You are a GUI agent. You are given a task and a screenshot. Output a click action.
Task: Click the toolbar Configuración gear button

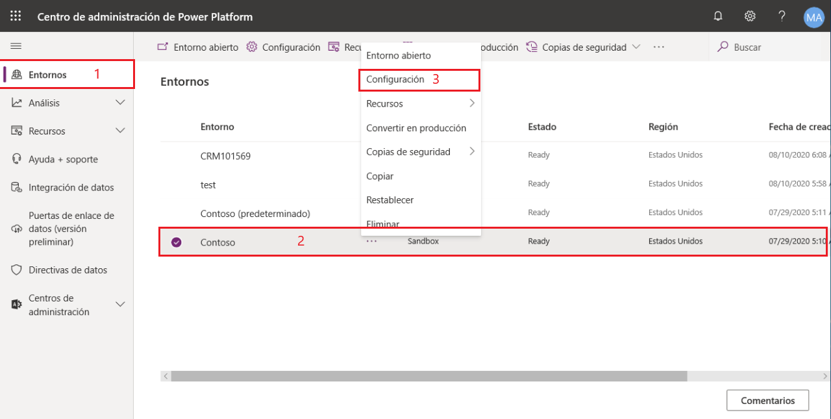click(283, 47)
